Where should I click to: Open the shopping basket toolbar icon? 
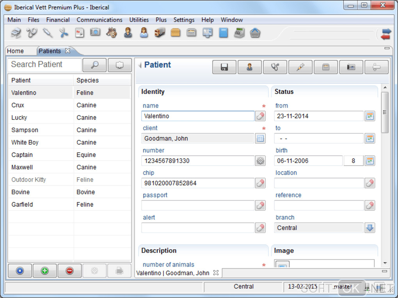(255, 33)
